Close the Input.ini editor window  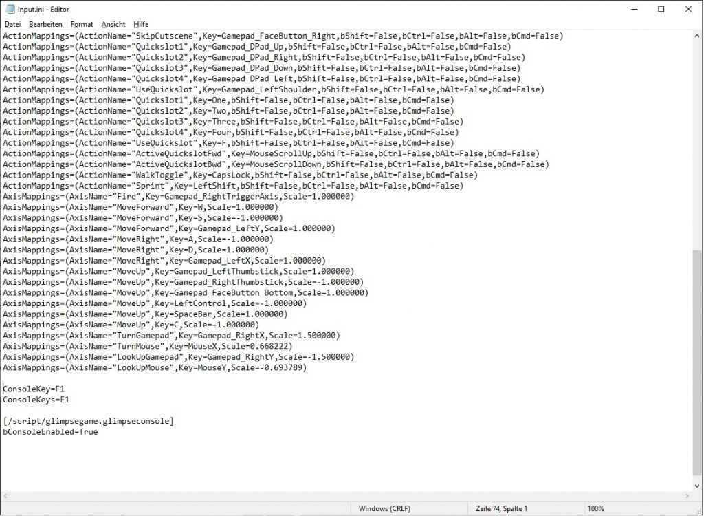click(x=688, y=9)
